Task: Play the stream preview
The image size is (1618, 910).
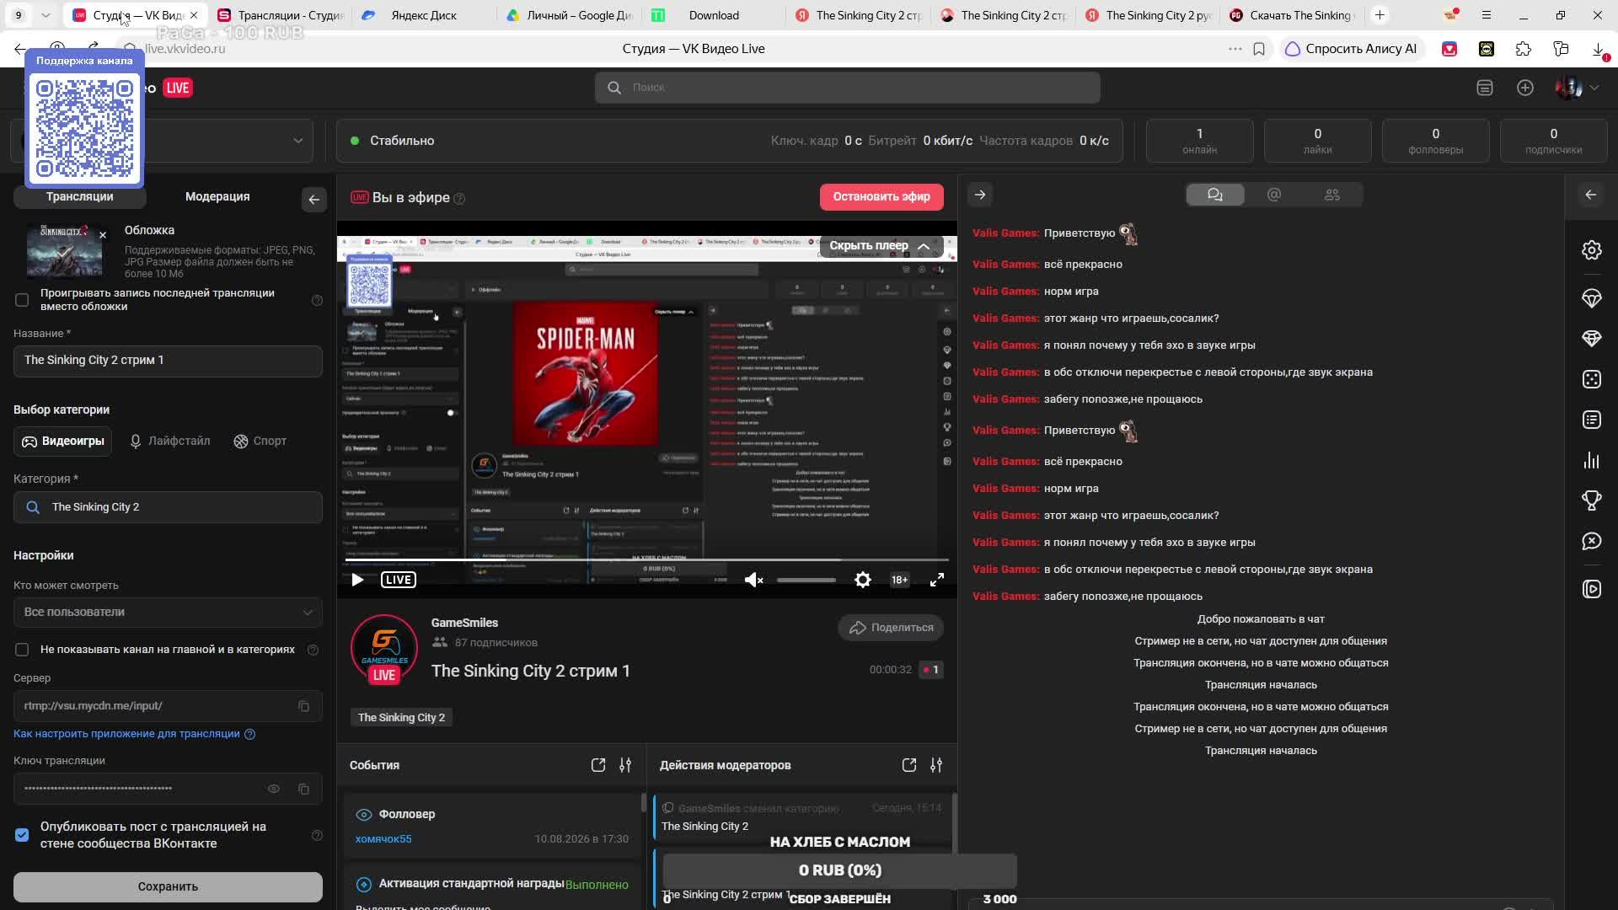Action: [x=357, y=580]
